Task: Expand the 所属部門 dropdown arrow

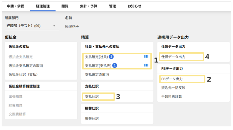Action: 54,26
